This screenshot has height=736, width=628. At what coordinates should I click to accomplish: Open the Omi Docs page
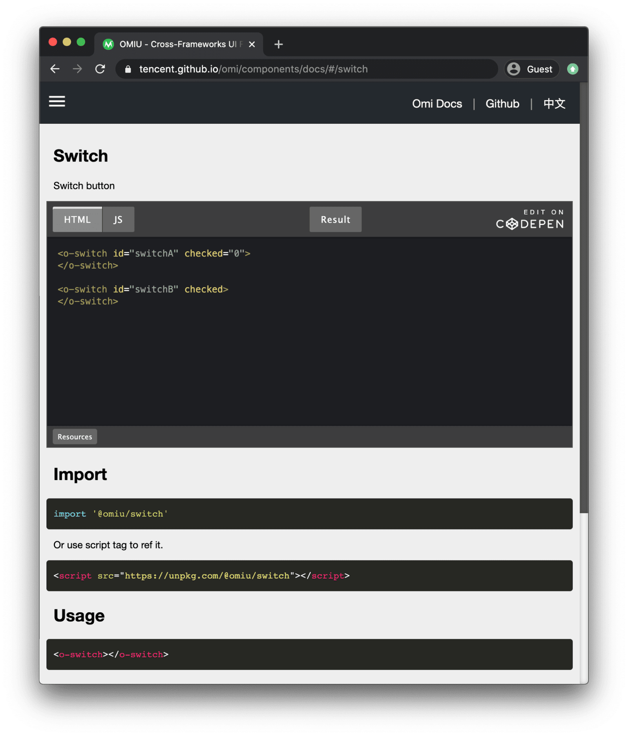[437, 104]
